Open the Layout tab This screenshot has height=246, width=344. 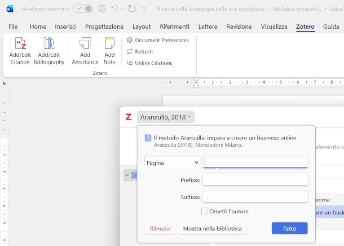click(142, 26)
